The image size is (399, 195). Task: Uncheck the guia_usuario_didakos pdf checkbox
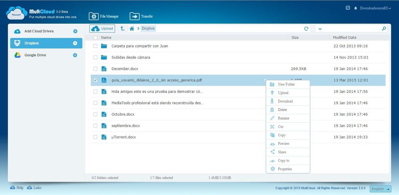pyautogui.click(x=95, y=80)
